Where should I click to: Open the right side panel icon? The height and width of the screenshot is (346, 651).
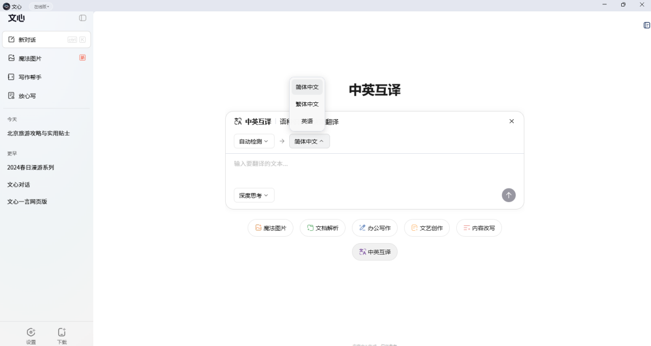[x=647, y=25]
